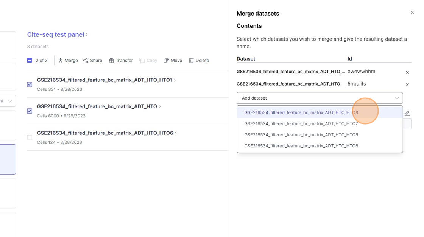Expand chevron next to ADT_HTO_HTO1 dataset
The width and height of the screenshot is (424, 237).
[175, 80]
